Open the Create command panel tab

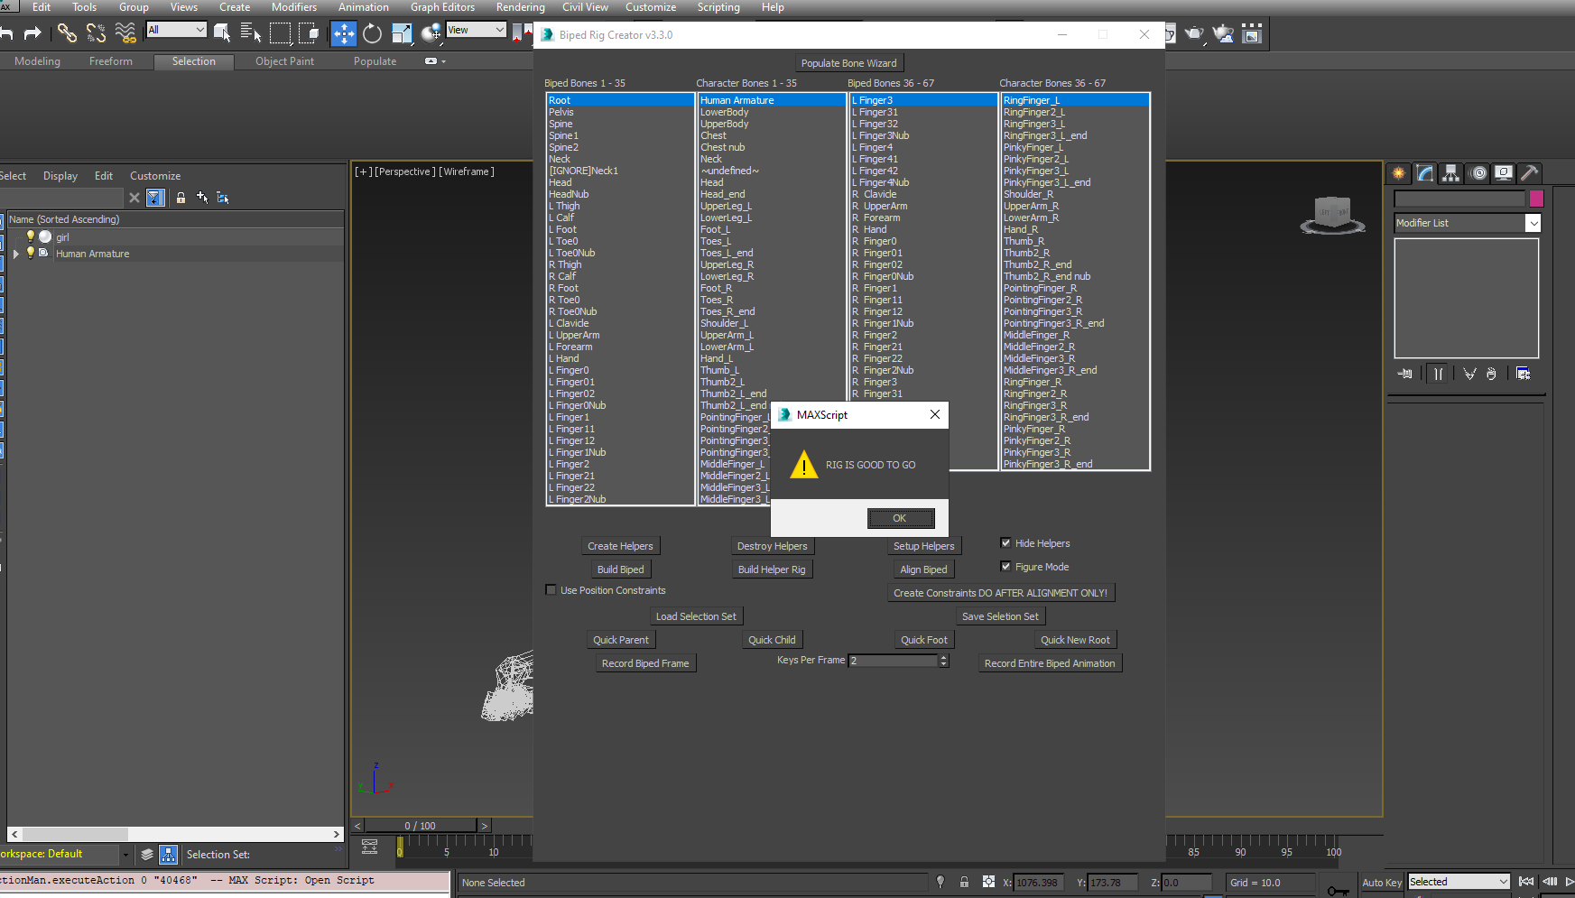coord(1398,173)
